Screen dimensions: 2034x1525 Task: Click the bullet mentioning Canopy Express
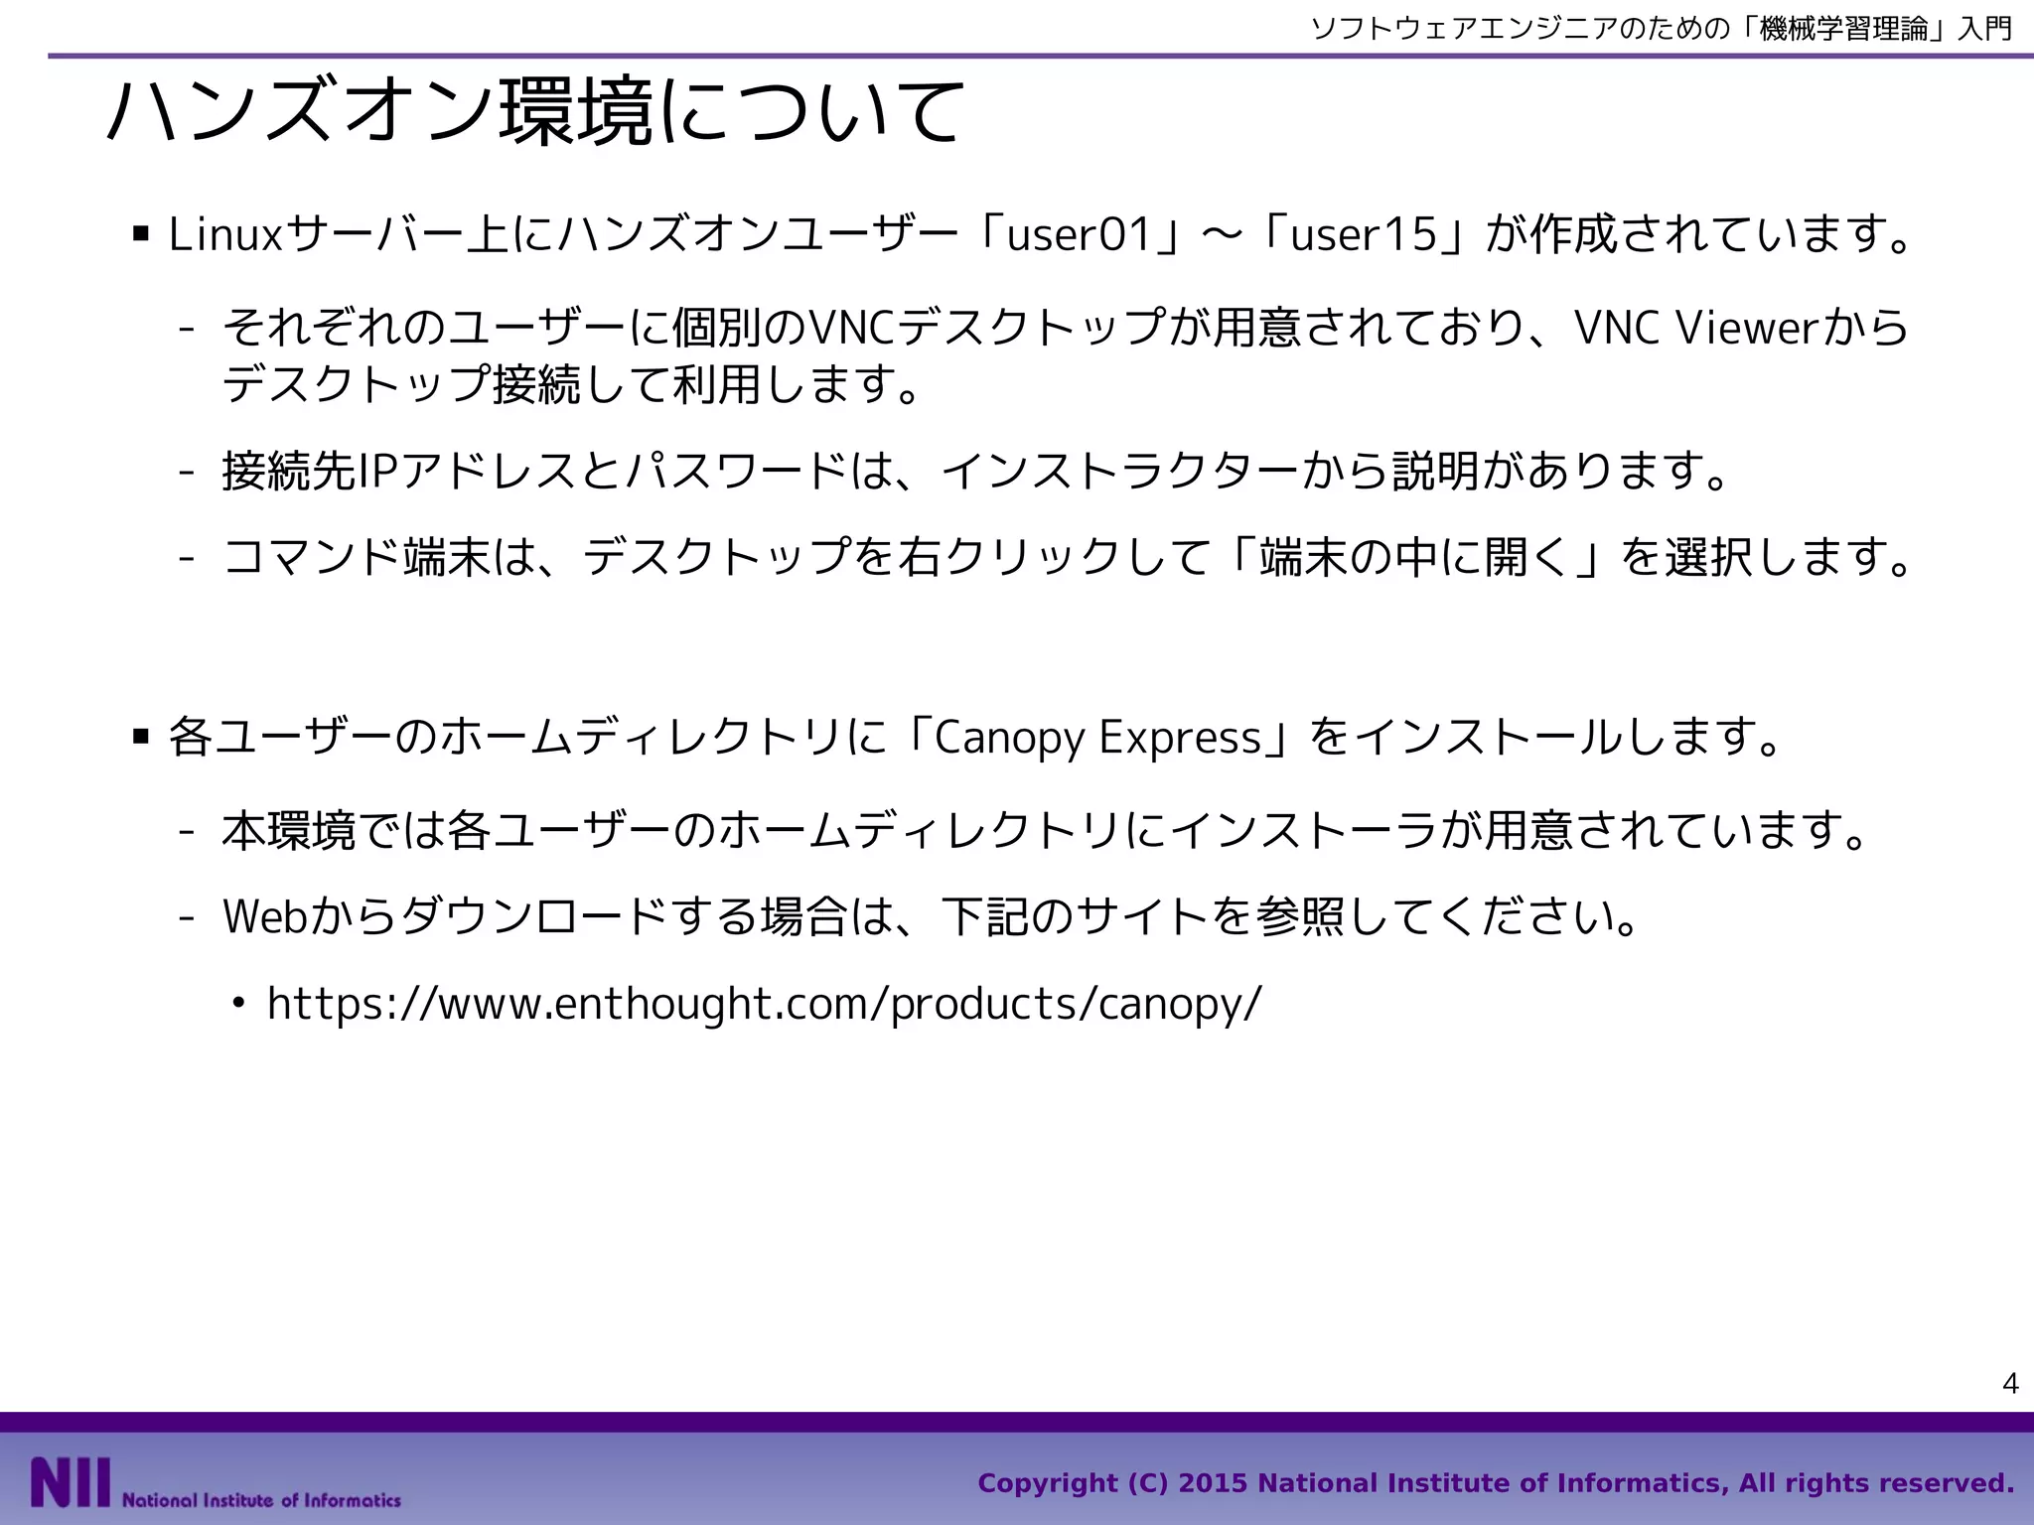coord(976,737)
